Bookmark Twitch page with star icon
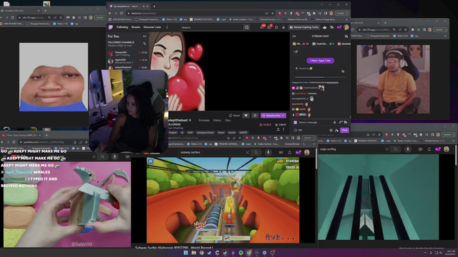Image resolution: width=458 pixels, height=257 pixels. [x=273, y=13]
